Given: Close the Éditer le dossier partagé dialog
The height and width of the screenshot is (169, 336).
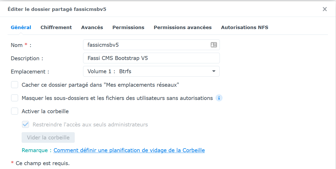Looking at the screenshot, I should pyautogui.click(x=325, y=9).
